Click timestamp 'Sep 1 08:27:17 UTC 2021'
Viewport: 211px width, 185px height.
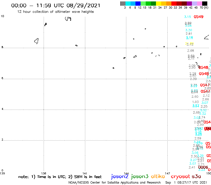tap(186, 182)
